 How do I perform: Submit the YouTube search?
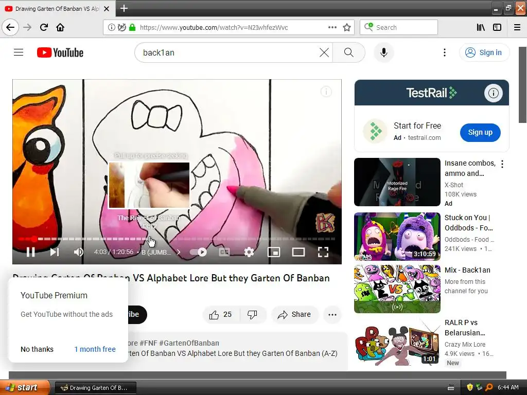click(x=348, y=52)
